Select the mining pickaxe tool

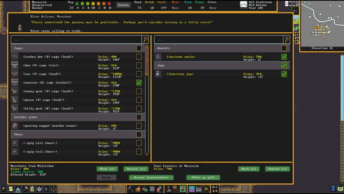[131, 189]
